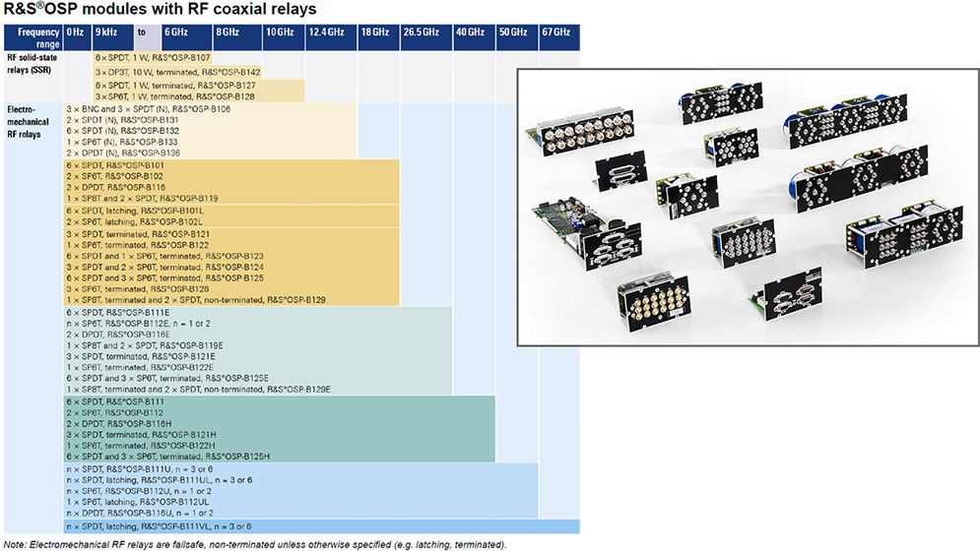The width and height of the screenshot is (980, 551).
Task: Click the OSP-B125 terminated module line (not B125E/H)
Action: point(165,278)
